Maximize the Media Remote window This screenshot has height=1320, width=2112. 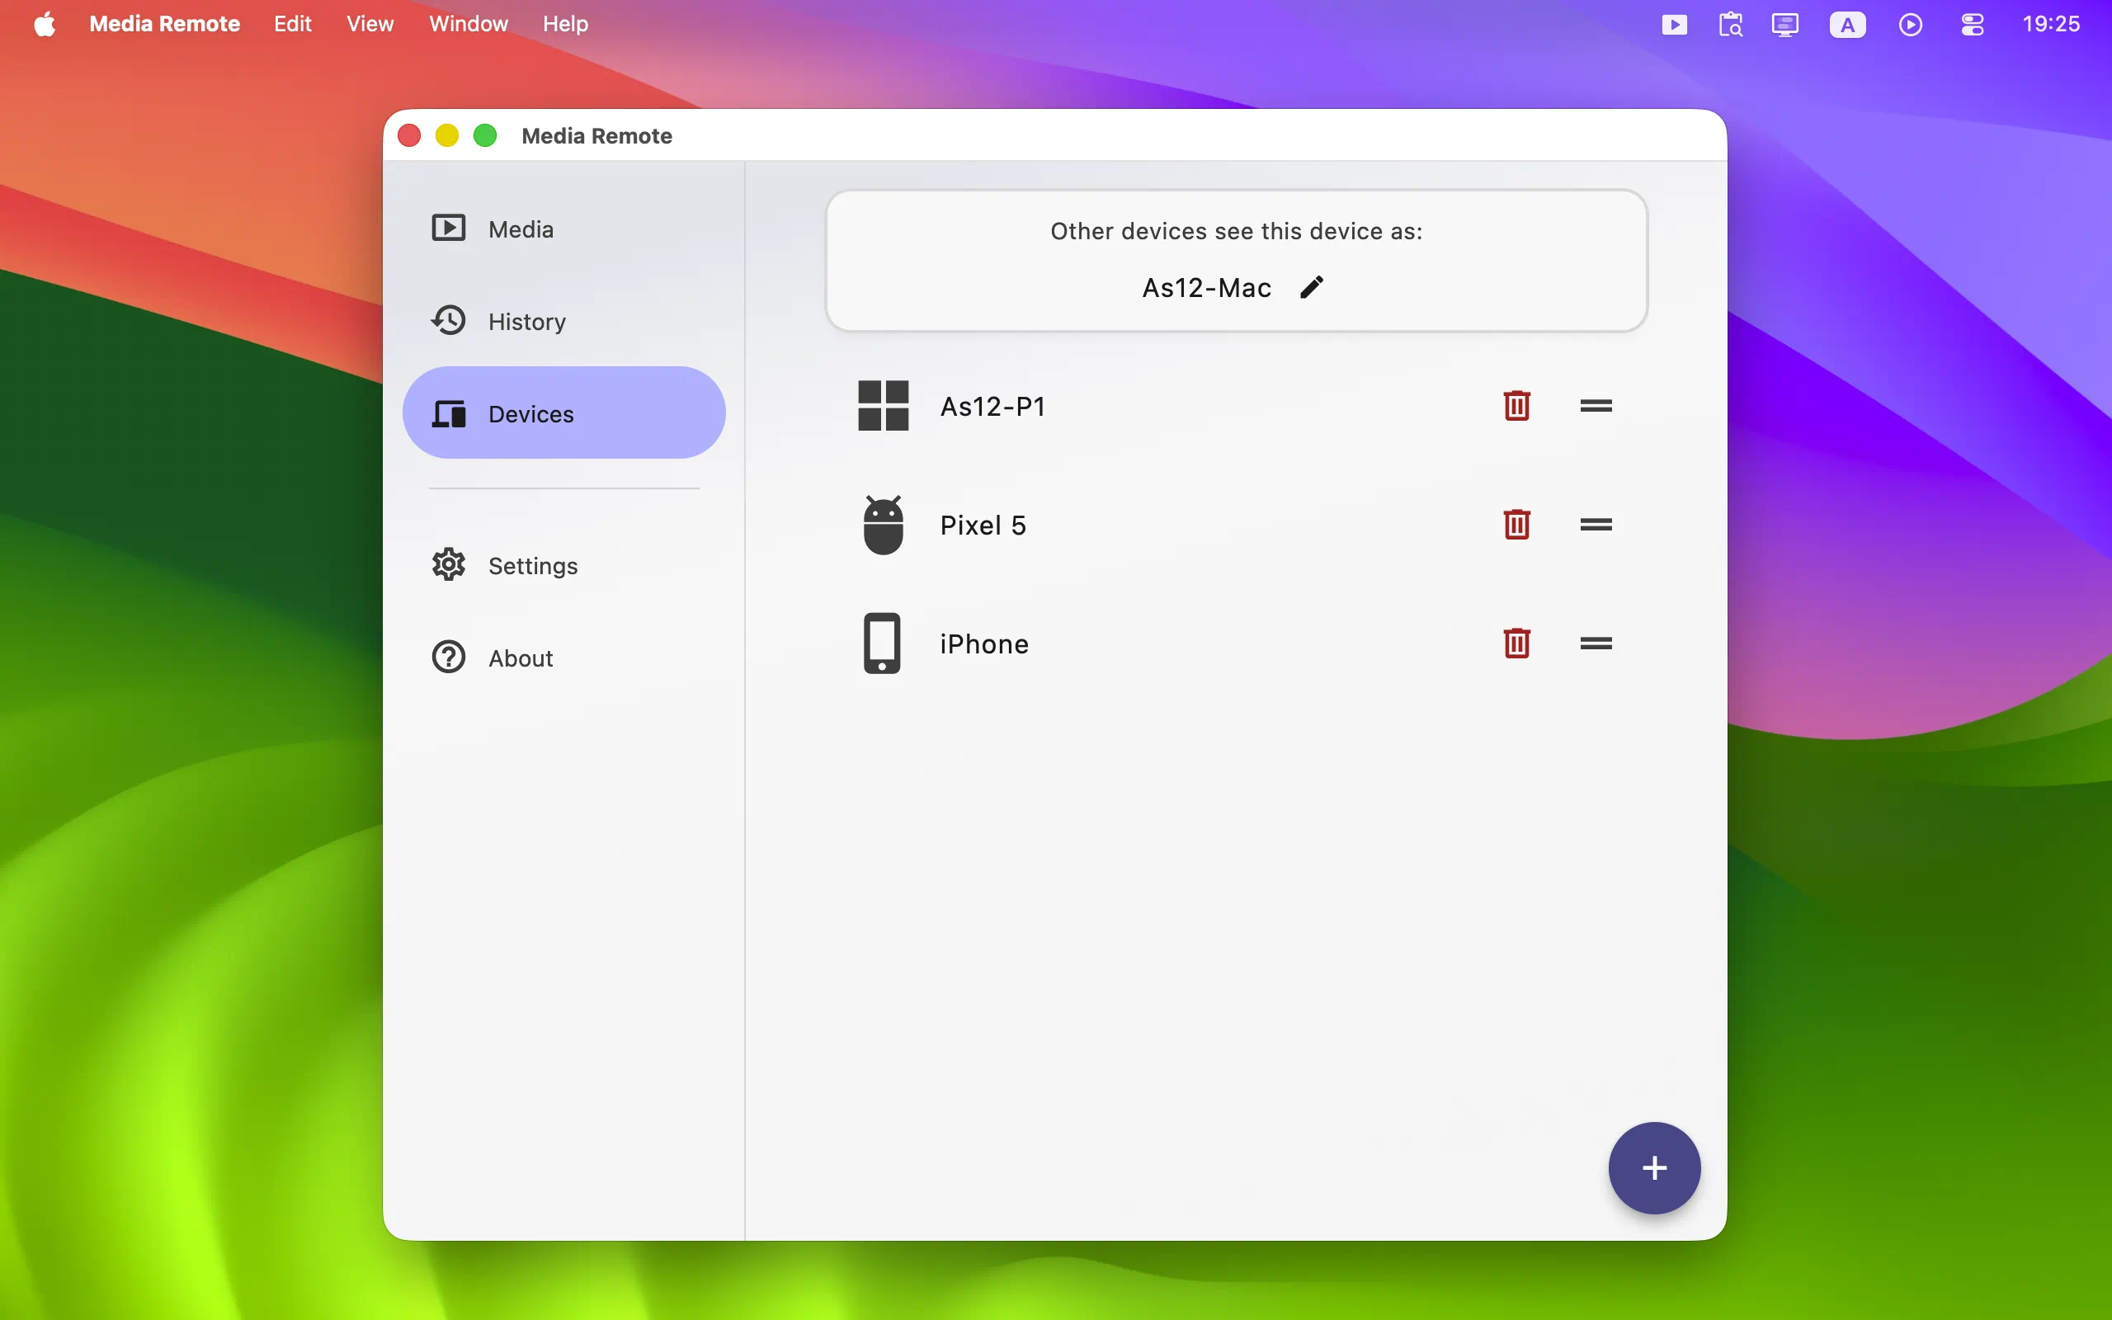(485, 135)
